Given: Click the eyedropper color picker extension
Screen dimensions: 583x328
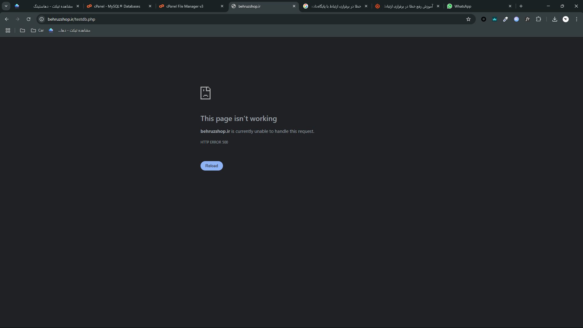Looking at the screenshot, I should coord(506,19).
